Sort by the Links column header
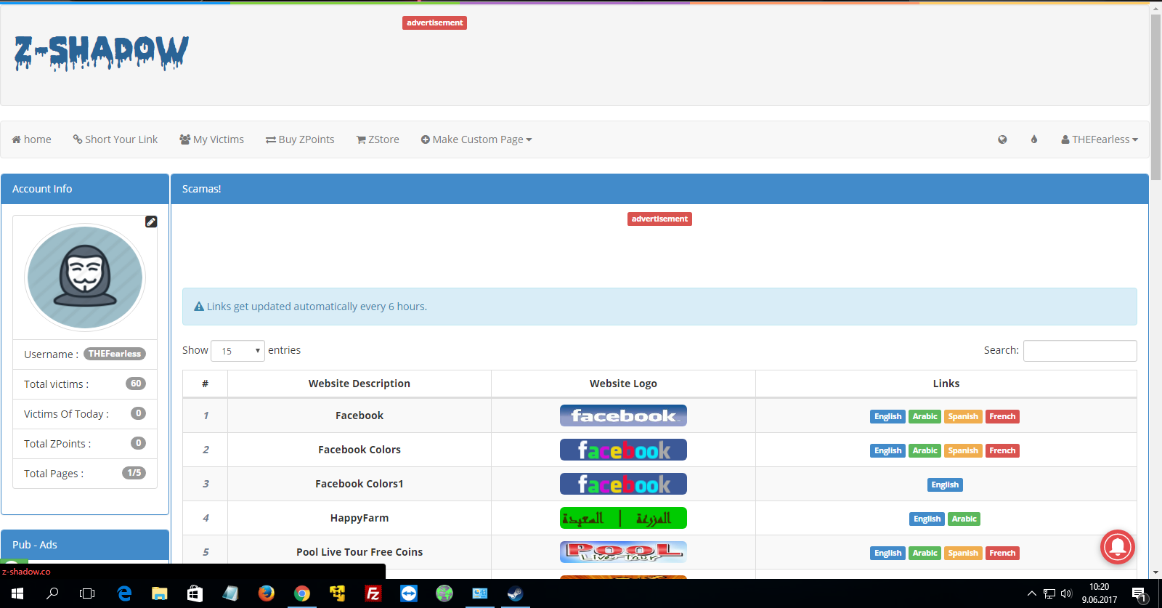 click(946, 384)
